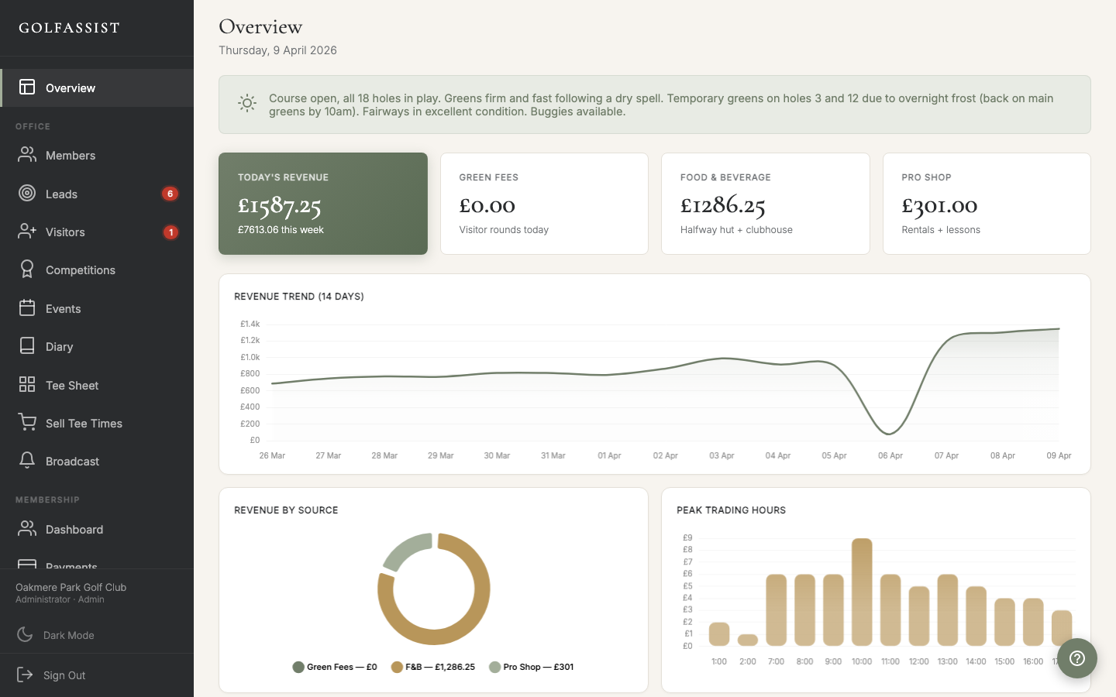The width and height of the screenshot is (1116, 697).
Task: Open the Diary book icon
Action: [x=27, y=346]
